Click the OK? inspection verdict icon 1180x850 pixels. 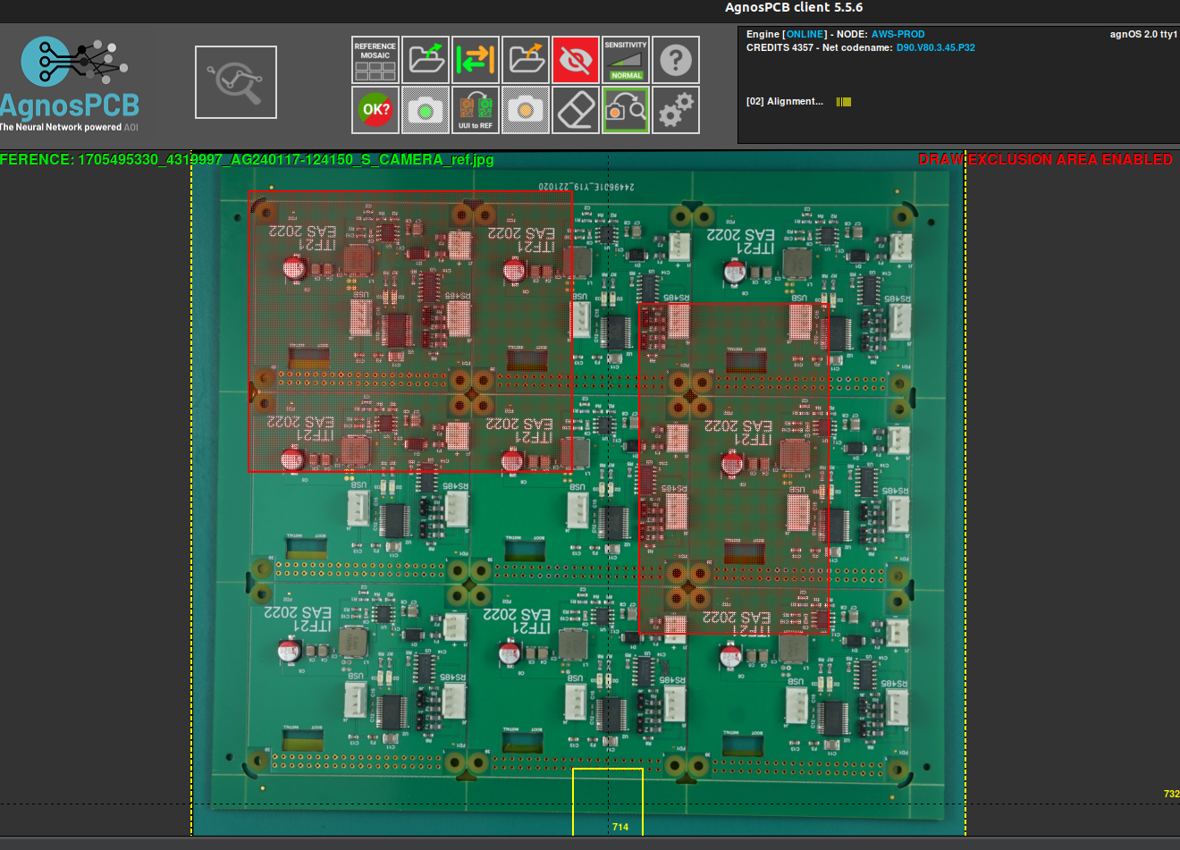tap(375, 109)
